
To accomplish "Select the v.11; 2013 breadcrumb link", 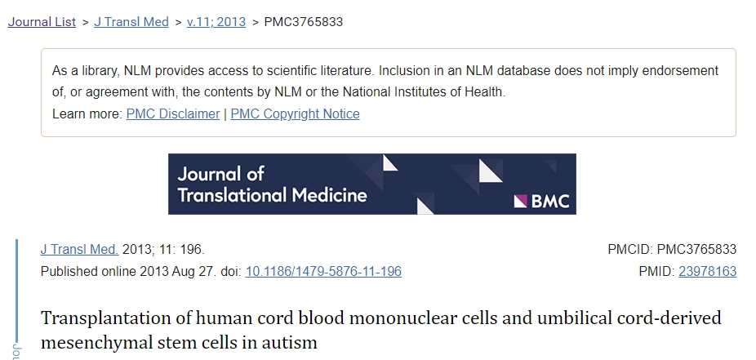I will point(216,22).
